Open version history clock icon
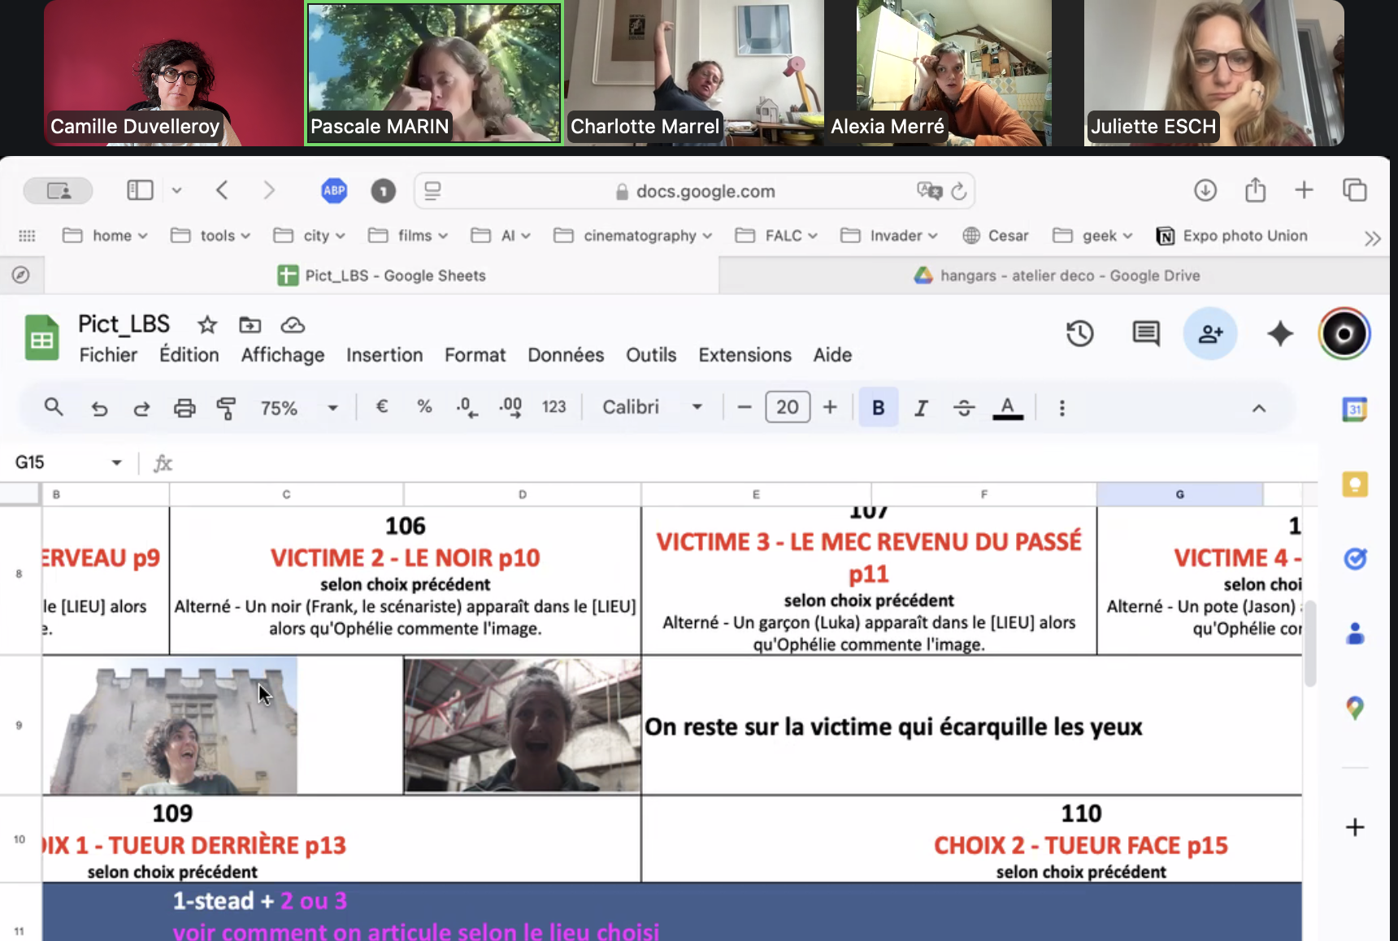The image size is (1398, 941). tap(1079, 333)
